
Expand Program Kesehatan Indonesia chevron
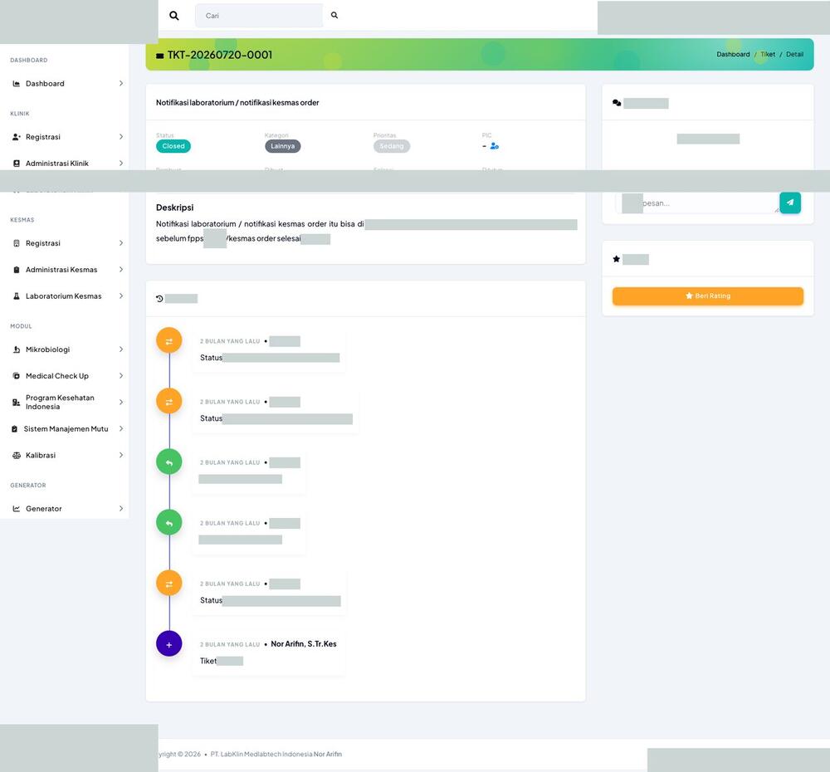click(x=120, y=403)
